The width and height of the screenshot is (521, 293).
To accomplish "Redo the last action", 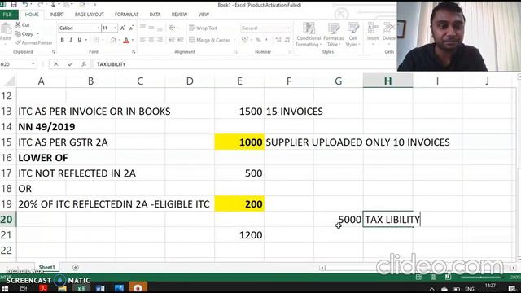I will 40,5.
